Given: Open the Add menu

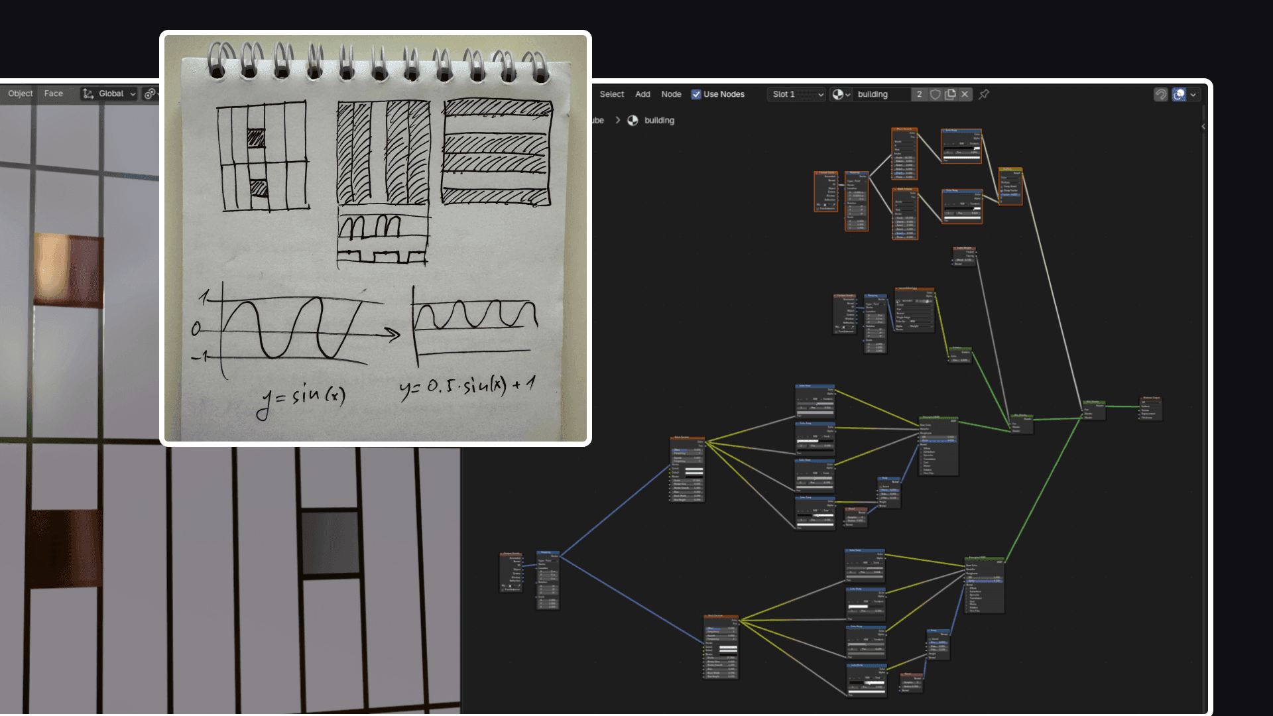Looking at the screenshot, I should [x=642, y=94].
